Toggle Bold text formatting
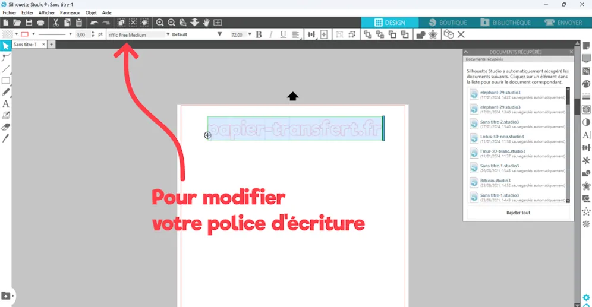 pos(259,34)
